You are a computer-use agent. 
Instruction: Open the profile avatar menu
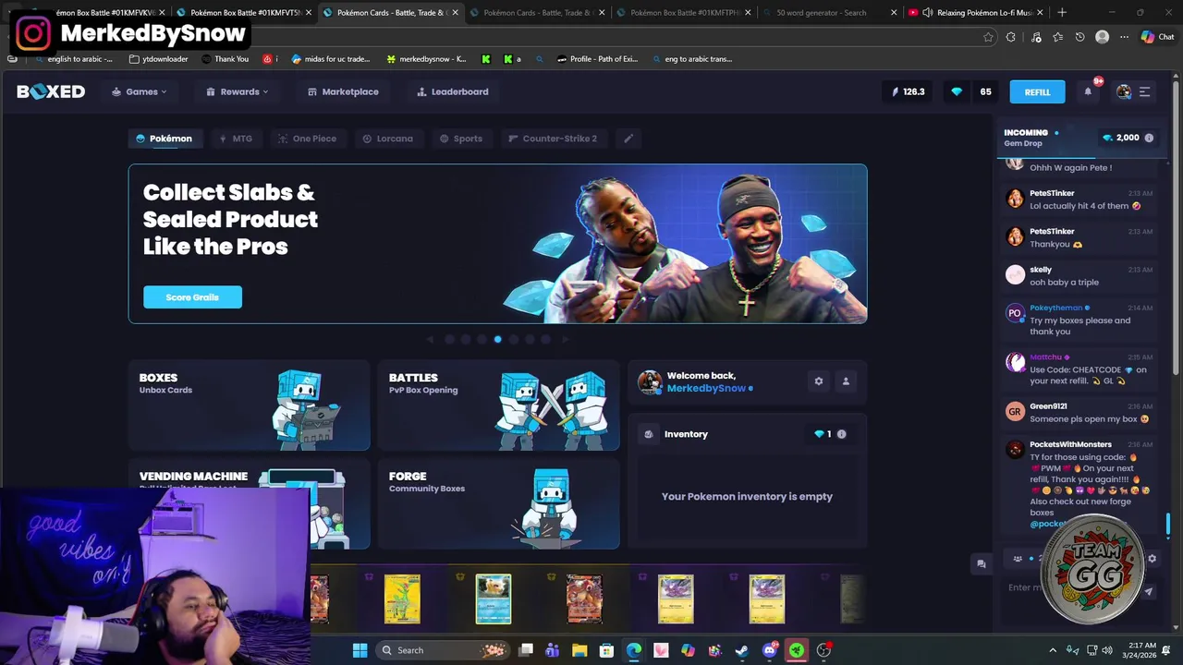click(1124, 91)
